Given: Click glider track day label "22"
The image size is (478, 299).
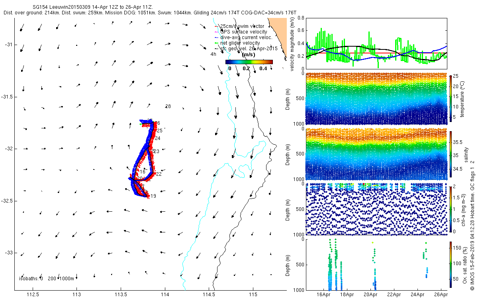Looking at the screenshot, I should click(159, 174).
